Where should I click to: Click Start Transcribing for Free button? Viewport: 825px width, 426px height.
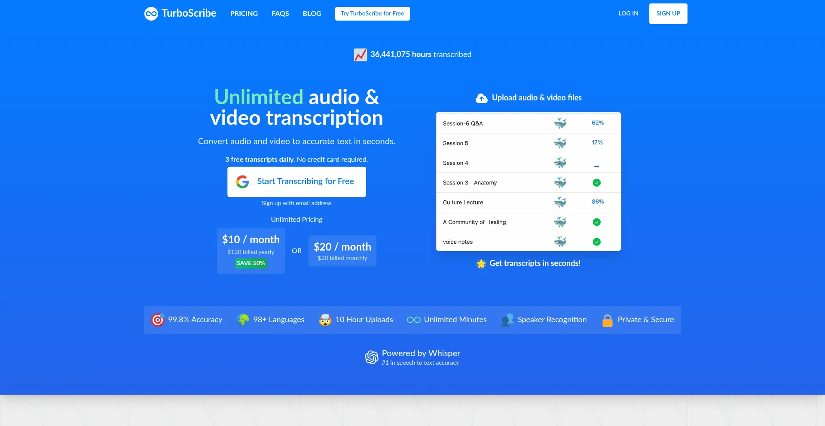pos(296,182)
